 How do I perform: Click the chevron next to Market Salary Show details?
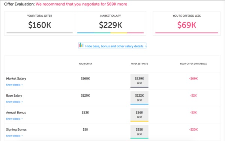(x=22, y=85)
